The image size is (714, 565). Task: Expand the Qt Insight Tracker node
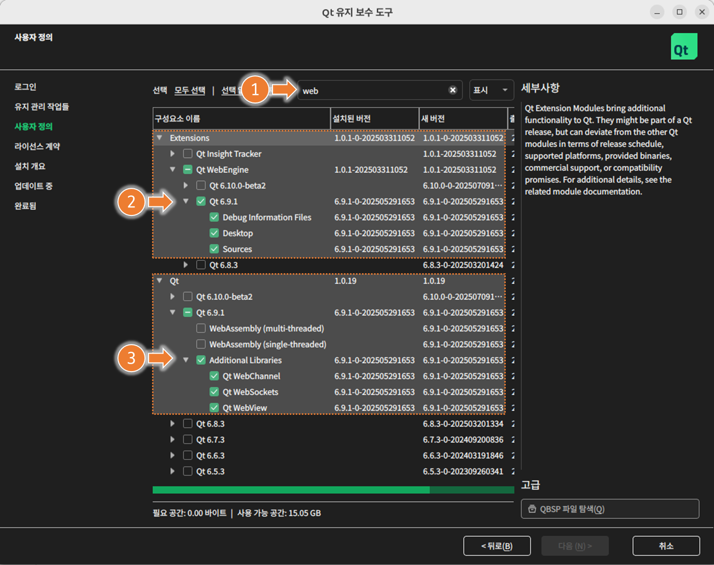point(173,154)
